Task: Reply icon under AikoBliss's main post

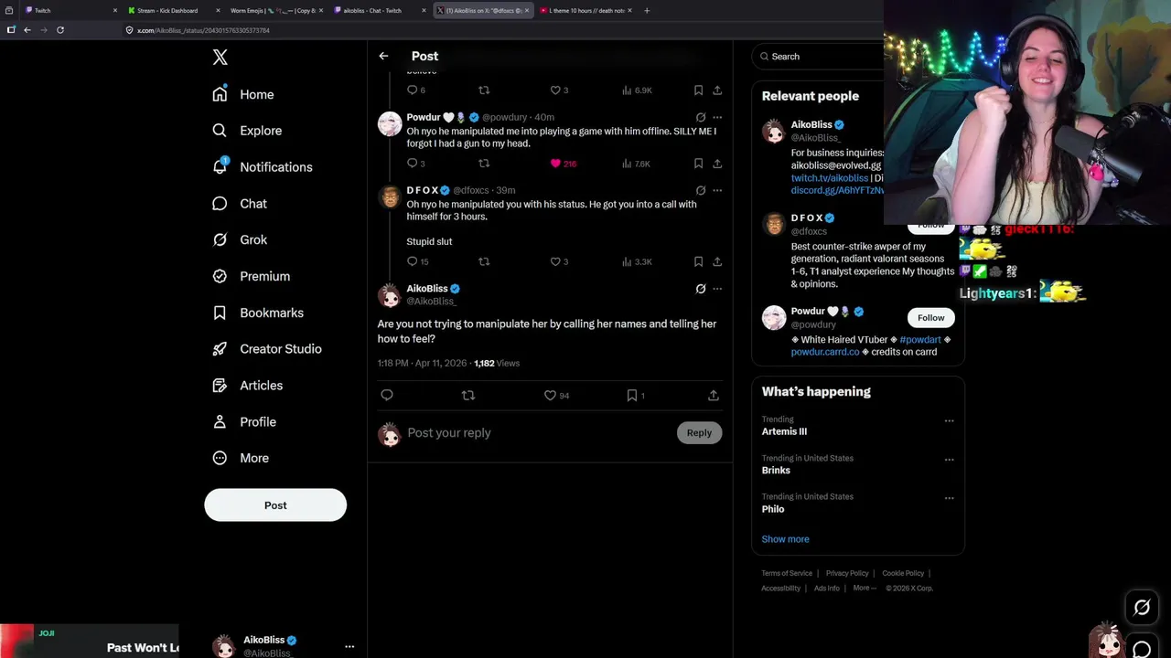Action: (x=387, y=395)
